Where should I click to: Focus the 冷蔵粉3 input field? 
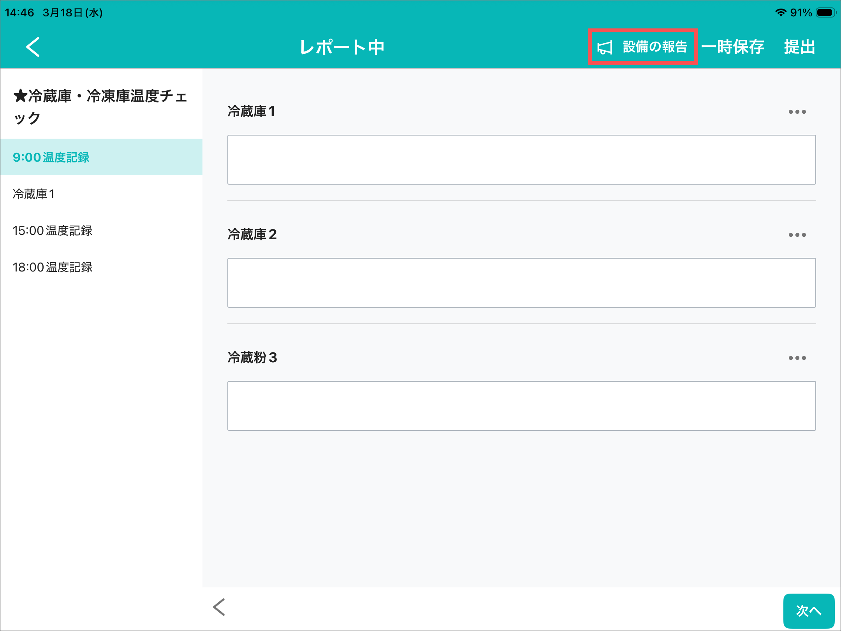521,406
